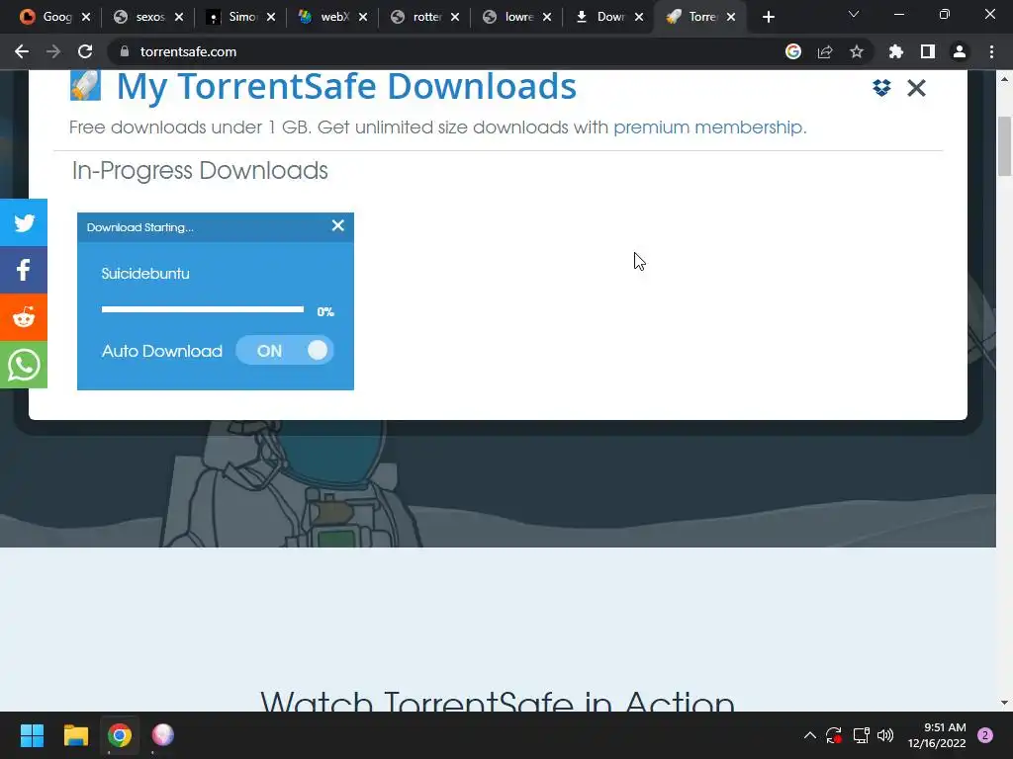
Task: View site info via the padlock icon
Action: pos(125,51)
